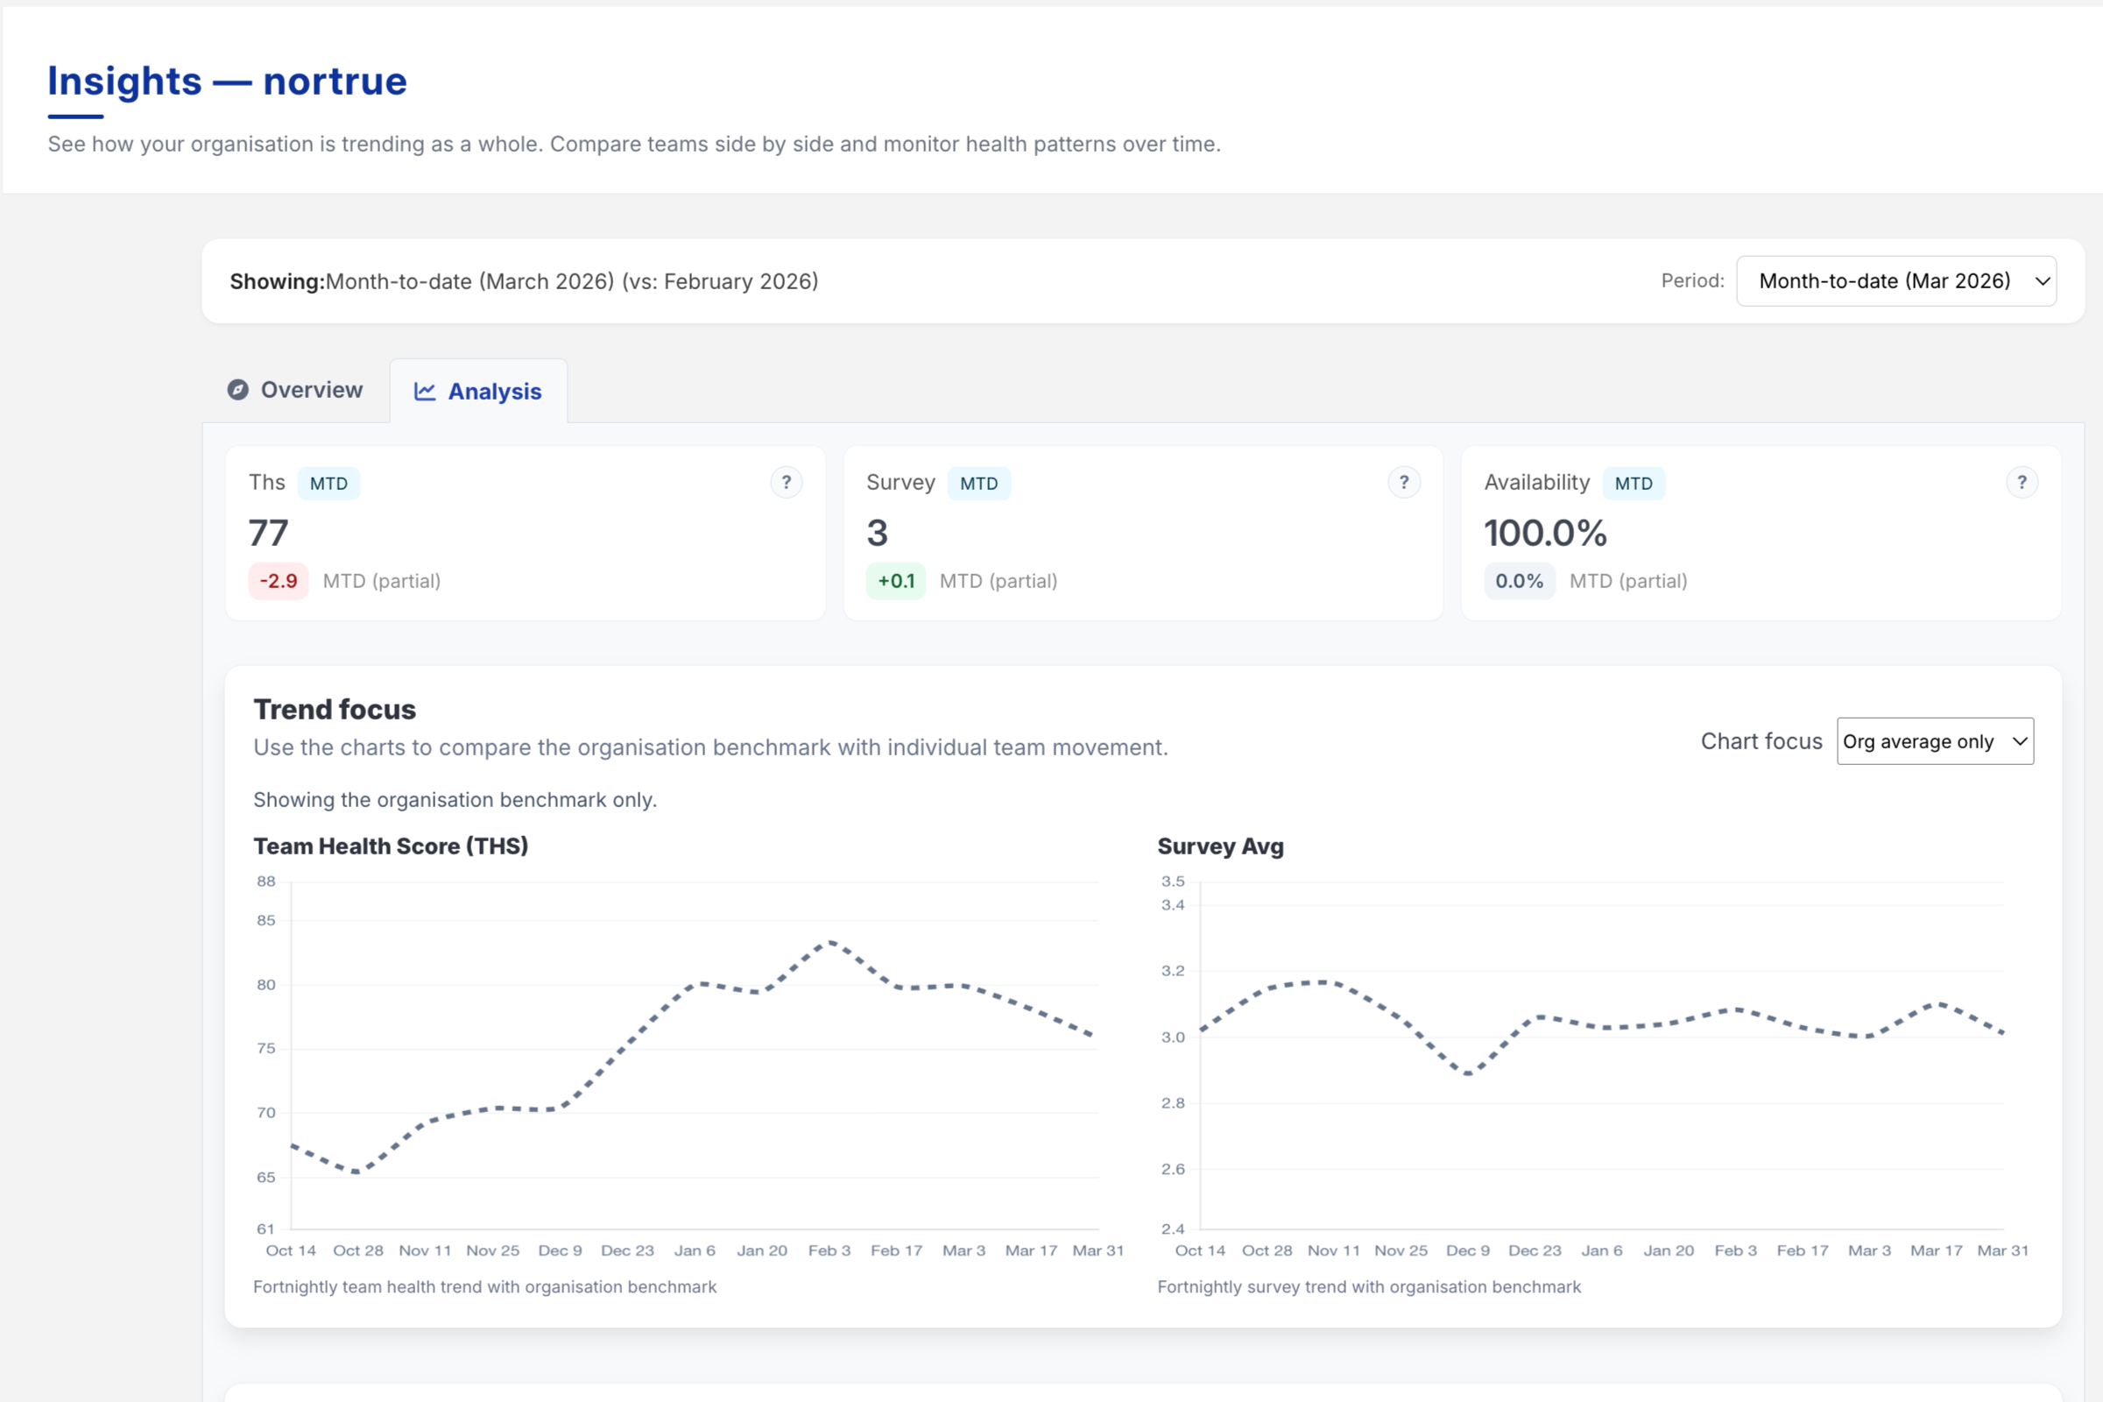This screenshot has height=1402, width=2103.
Task: Click the 0.0% availability change badge
Action: tap(1519, 581)
